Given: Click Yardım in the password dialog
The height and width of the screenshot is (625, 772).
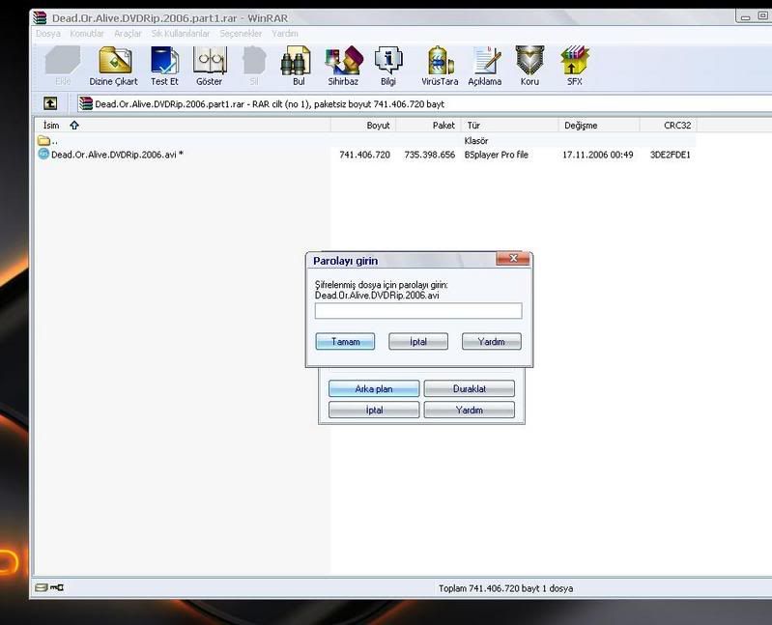Looking at the screenshot, I should point(492,342).
